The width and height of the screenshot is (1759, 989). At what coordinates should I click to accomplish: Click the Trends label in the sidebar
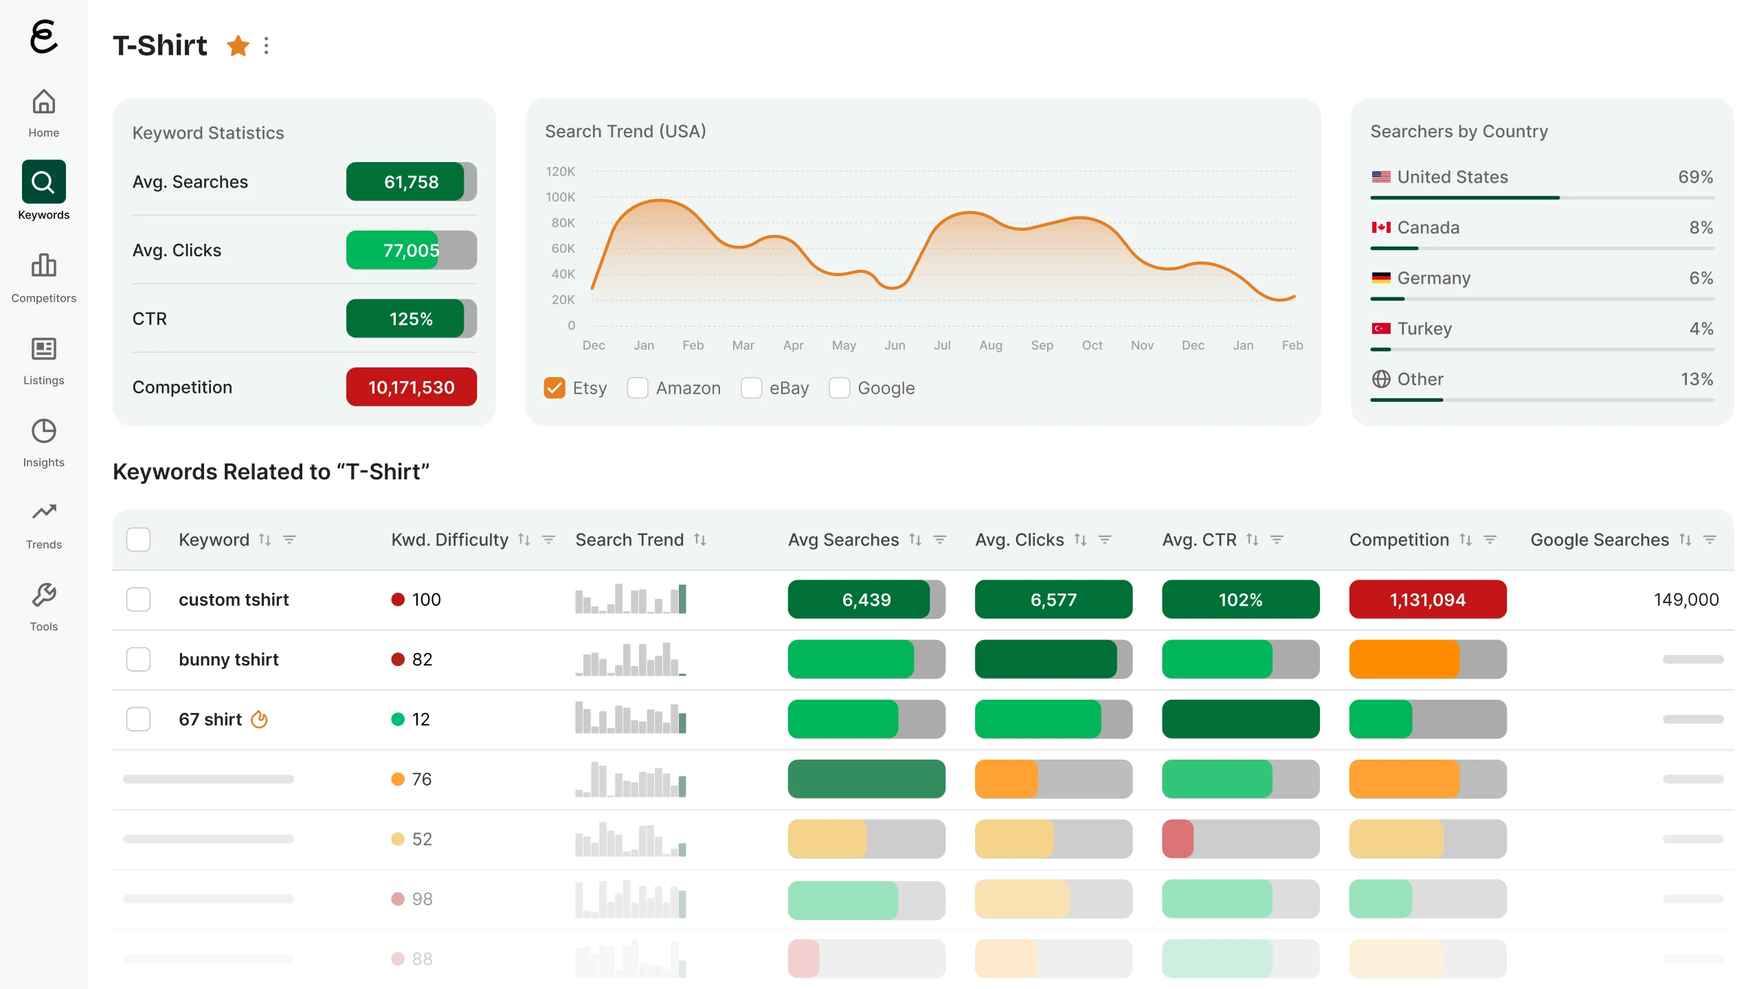pos(44,545)
